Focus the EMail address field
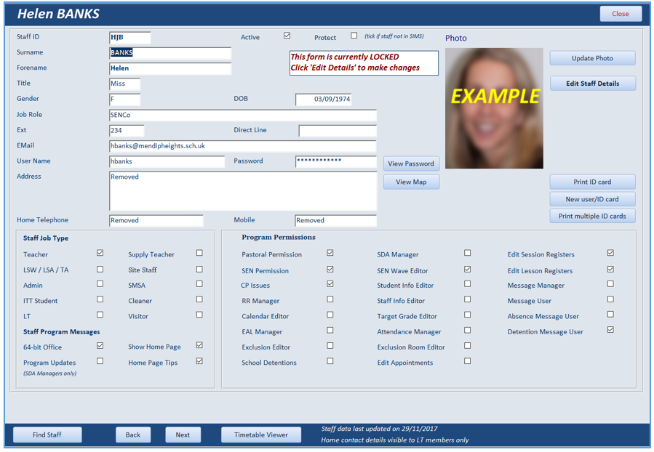The width and height of the screenshot is (654, 452). (243, 146)
